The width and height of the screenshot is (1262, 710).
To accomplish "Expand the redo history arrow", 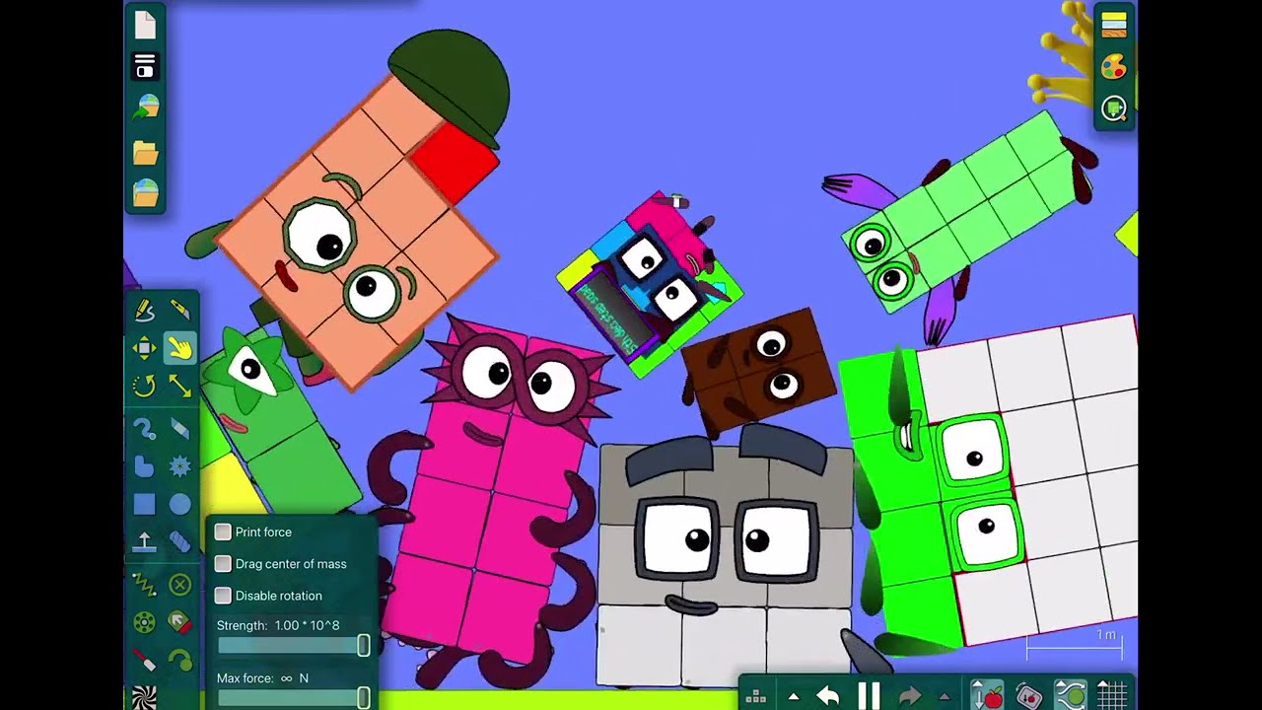I will click(x=944, y=697).
